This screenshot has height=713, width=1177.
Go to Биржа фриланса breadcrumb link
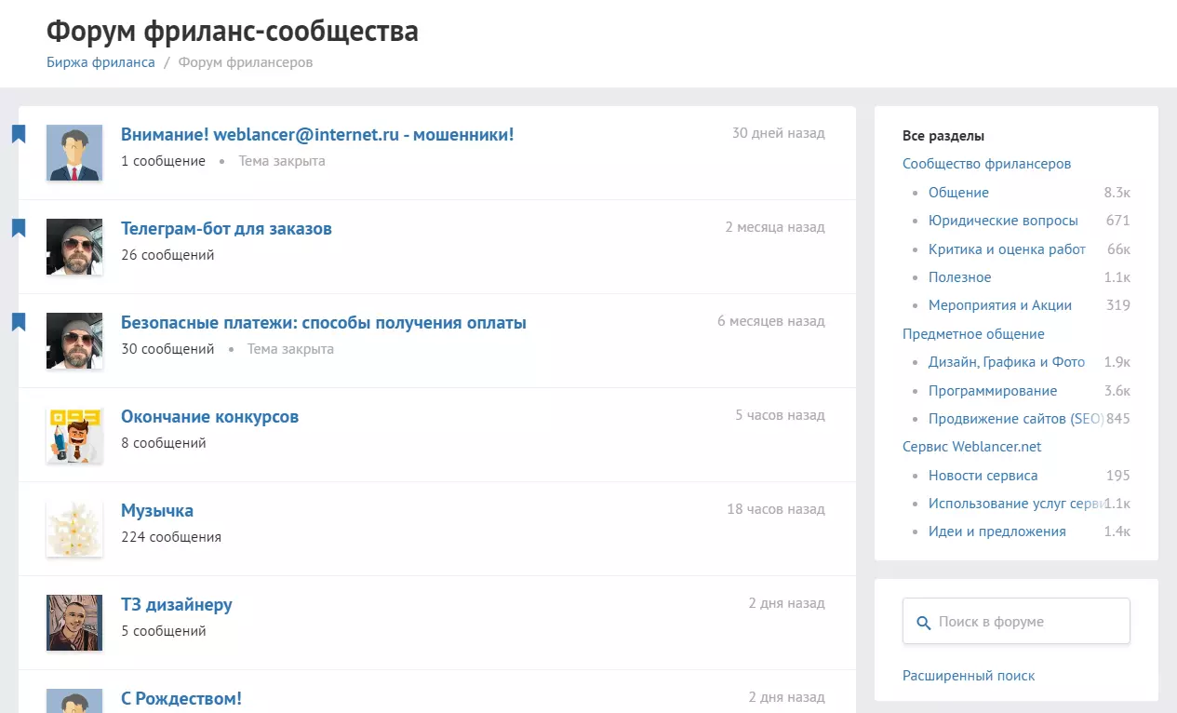[100, 62]
